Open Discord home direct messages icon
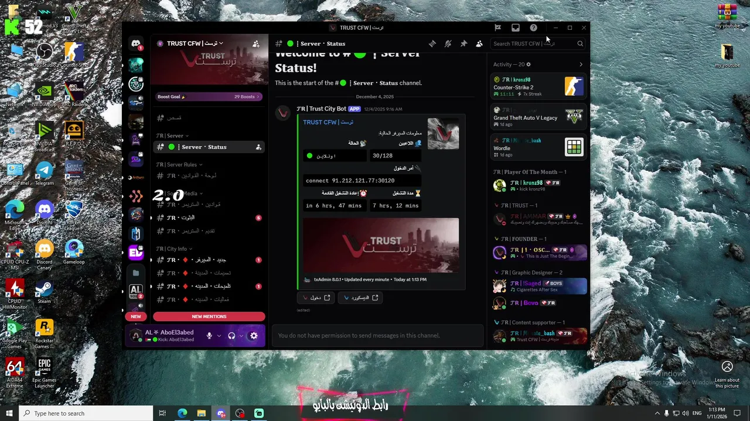750x421 pixels. tap(136, 44)
